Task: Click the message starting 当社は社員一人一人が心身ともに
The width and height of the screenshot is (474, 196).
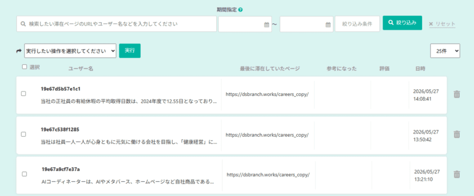Action: (x=129, y=142)
